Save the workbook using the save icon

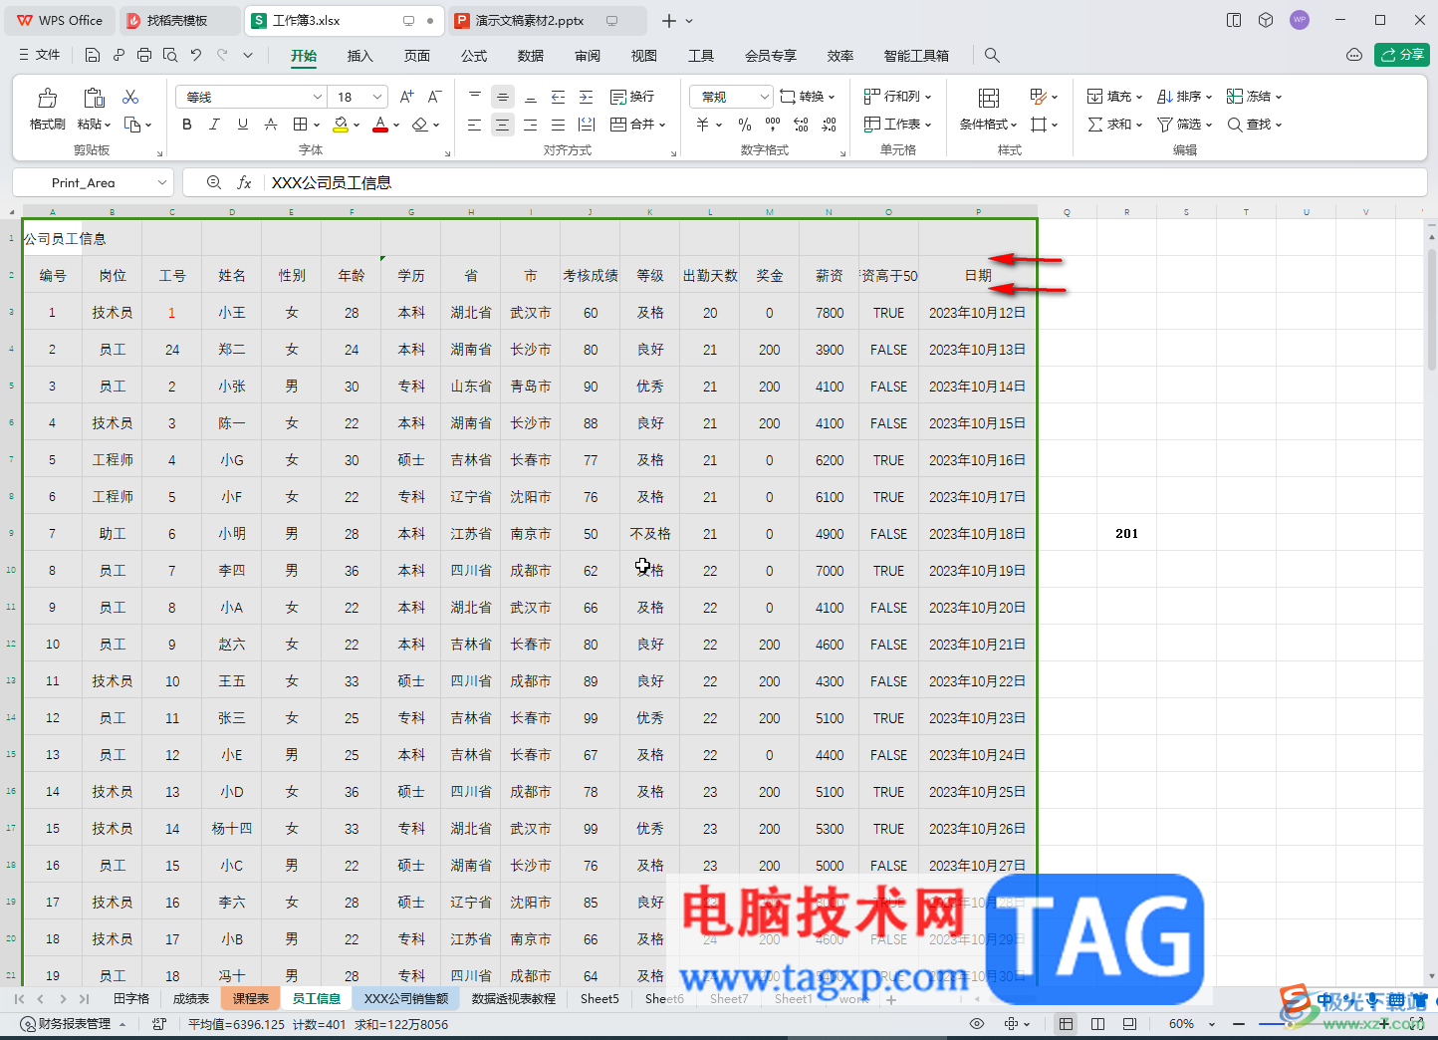pos(93,56)
